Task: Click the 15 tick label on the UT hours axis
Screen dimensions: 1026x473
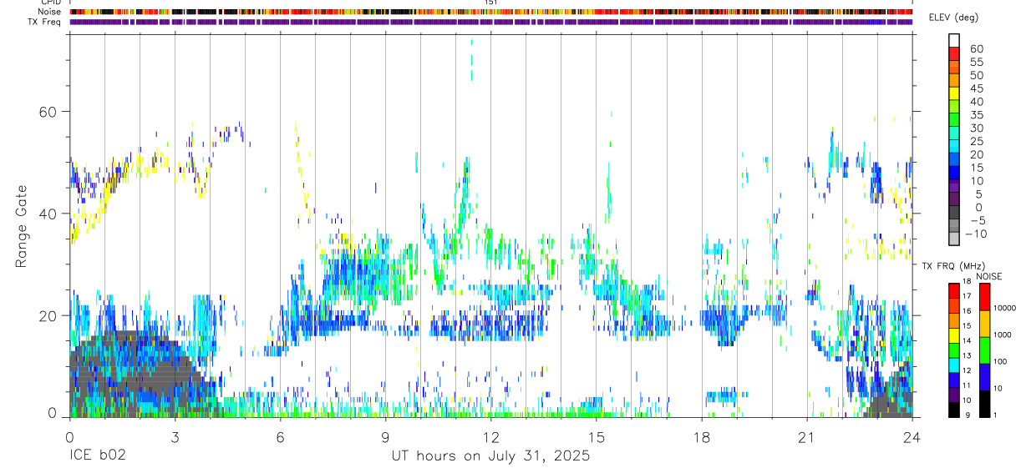Action: 596,437
